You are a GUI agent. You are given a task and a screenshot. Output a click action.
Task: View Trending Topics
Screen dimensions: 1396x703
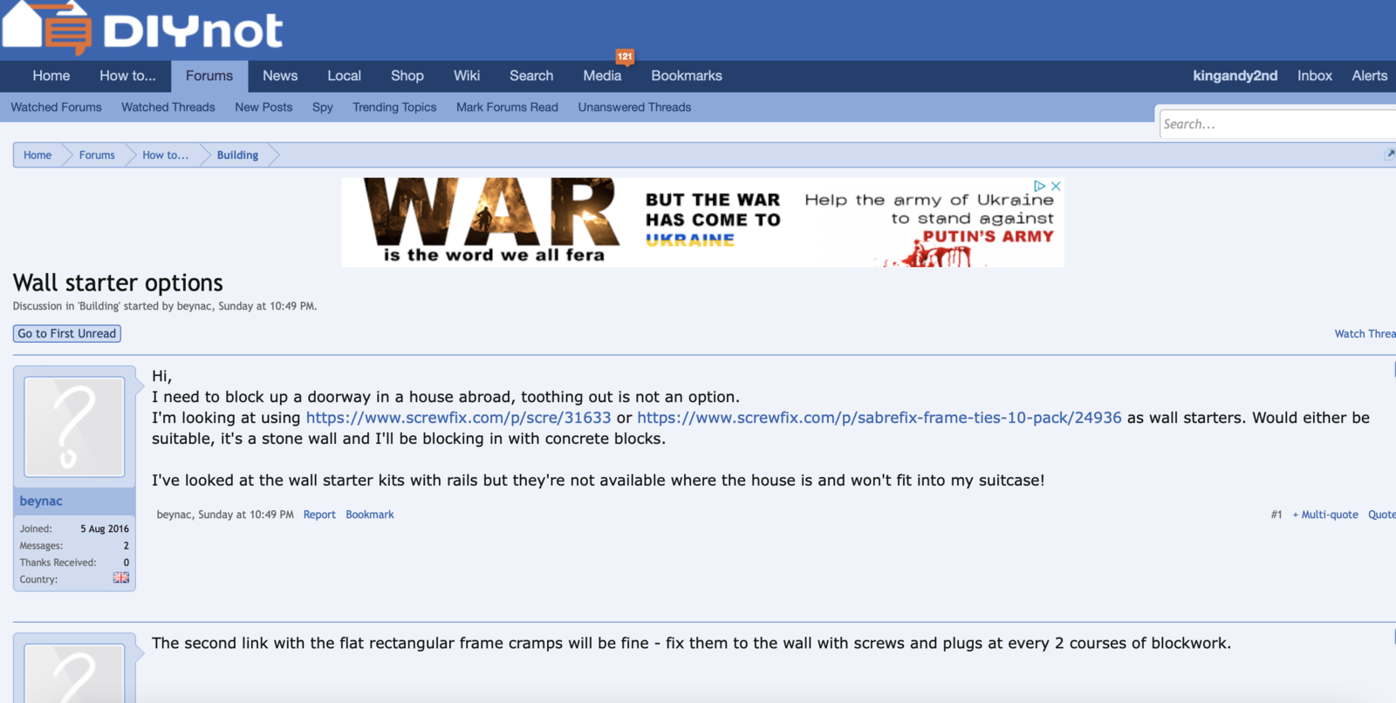(x=394, y=107)
